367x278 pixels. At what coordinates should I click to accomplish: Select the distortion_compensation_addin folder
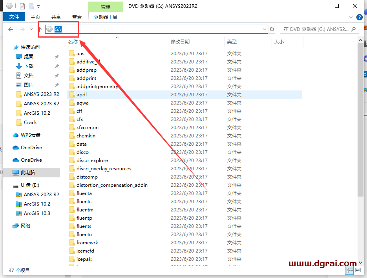point(112,185)
